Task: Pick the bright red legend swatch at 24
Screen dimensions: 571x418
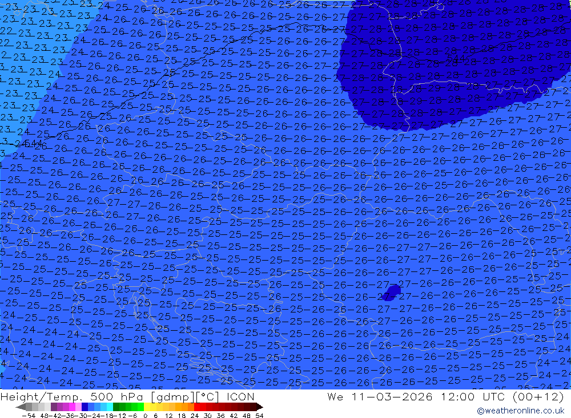Action: pyautogui.click(x=197, y=407)
